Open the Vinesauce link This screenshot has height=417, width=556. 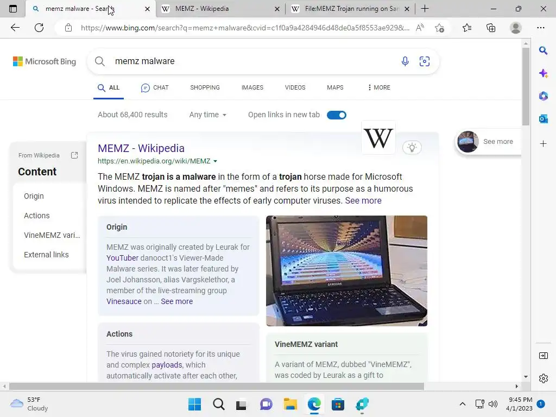124,301
